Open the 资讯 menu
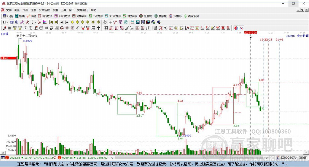The height and width of the screenshot is (167, 309). (x=25, y=10)
